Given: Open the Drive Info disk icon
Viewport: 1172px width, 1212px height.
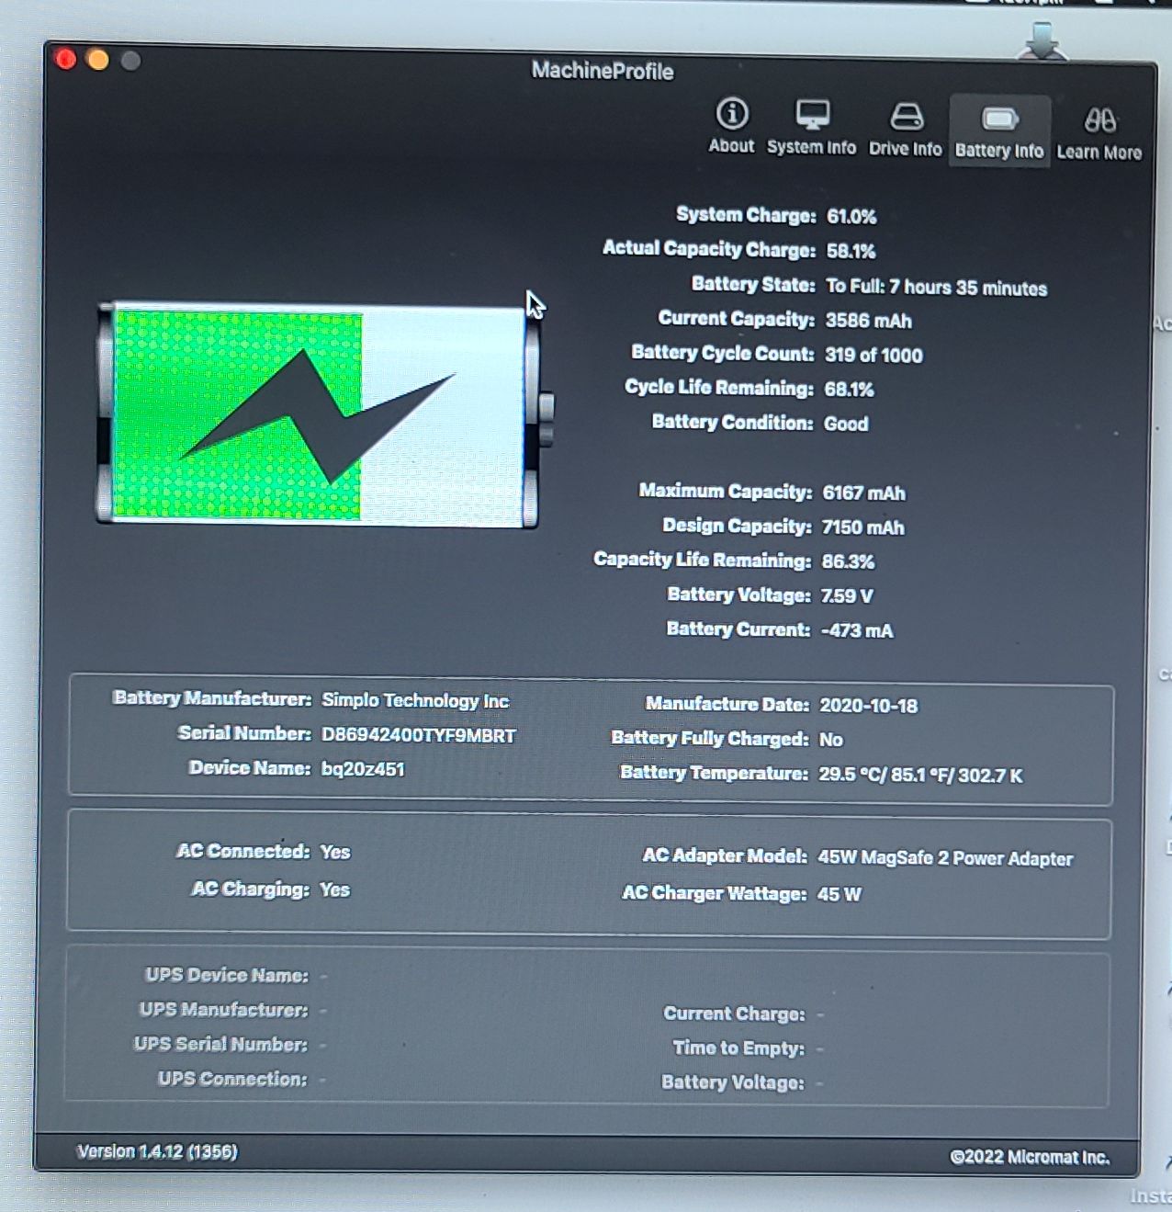Looking at the screenshot, I should click(906, 117).
